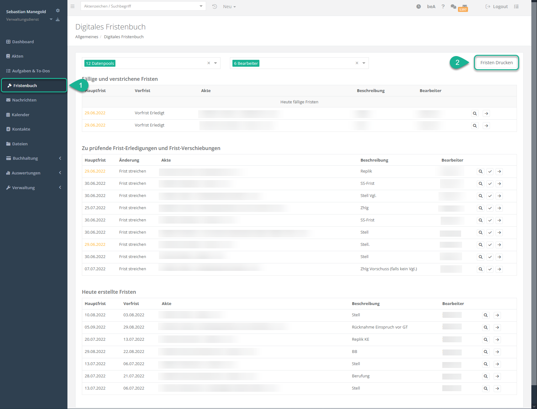
Task: Click the settings gear next to Sebastian Manegold
Action: 58,11
